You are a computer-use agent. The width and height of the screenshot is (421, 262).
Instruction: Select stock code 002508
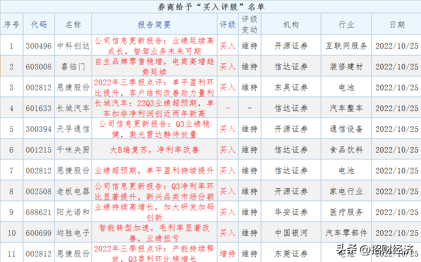click(x=39, y=191)
